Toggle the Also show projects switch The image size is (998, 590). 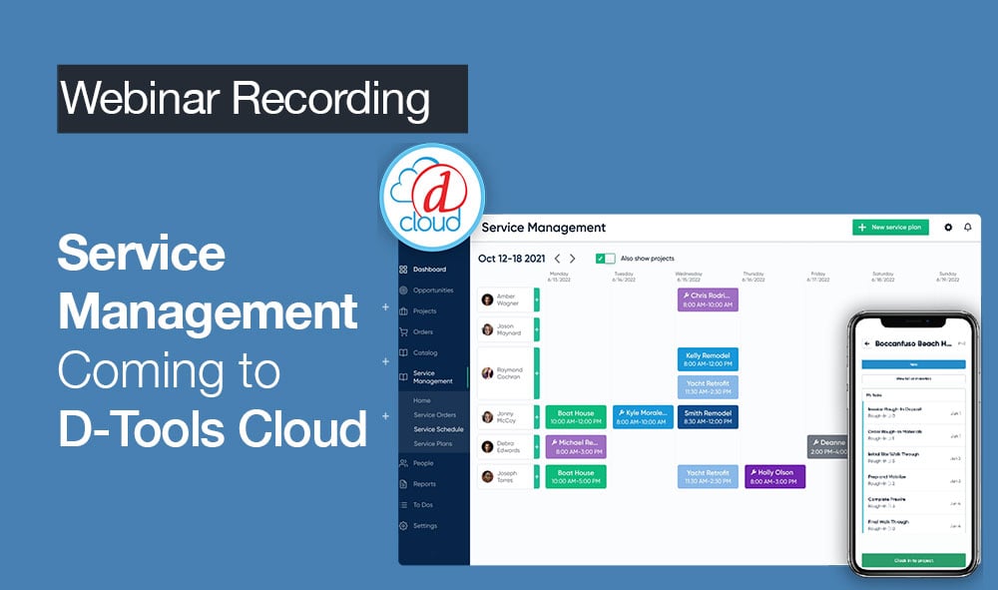click(606, 259)
